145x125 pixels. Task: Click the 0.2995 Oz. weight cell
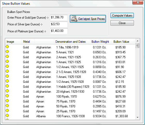(x=100, y=106)
